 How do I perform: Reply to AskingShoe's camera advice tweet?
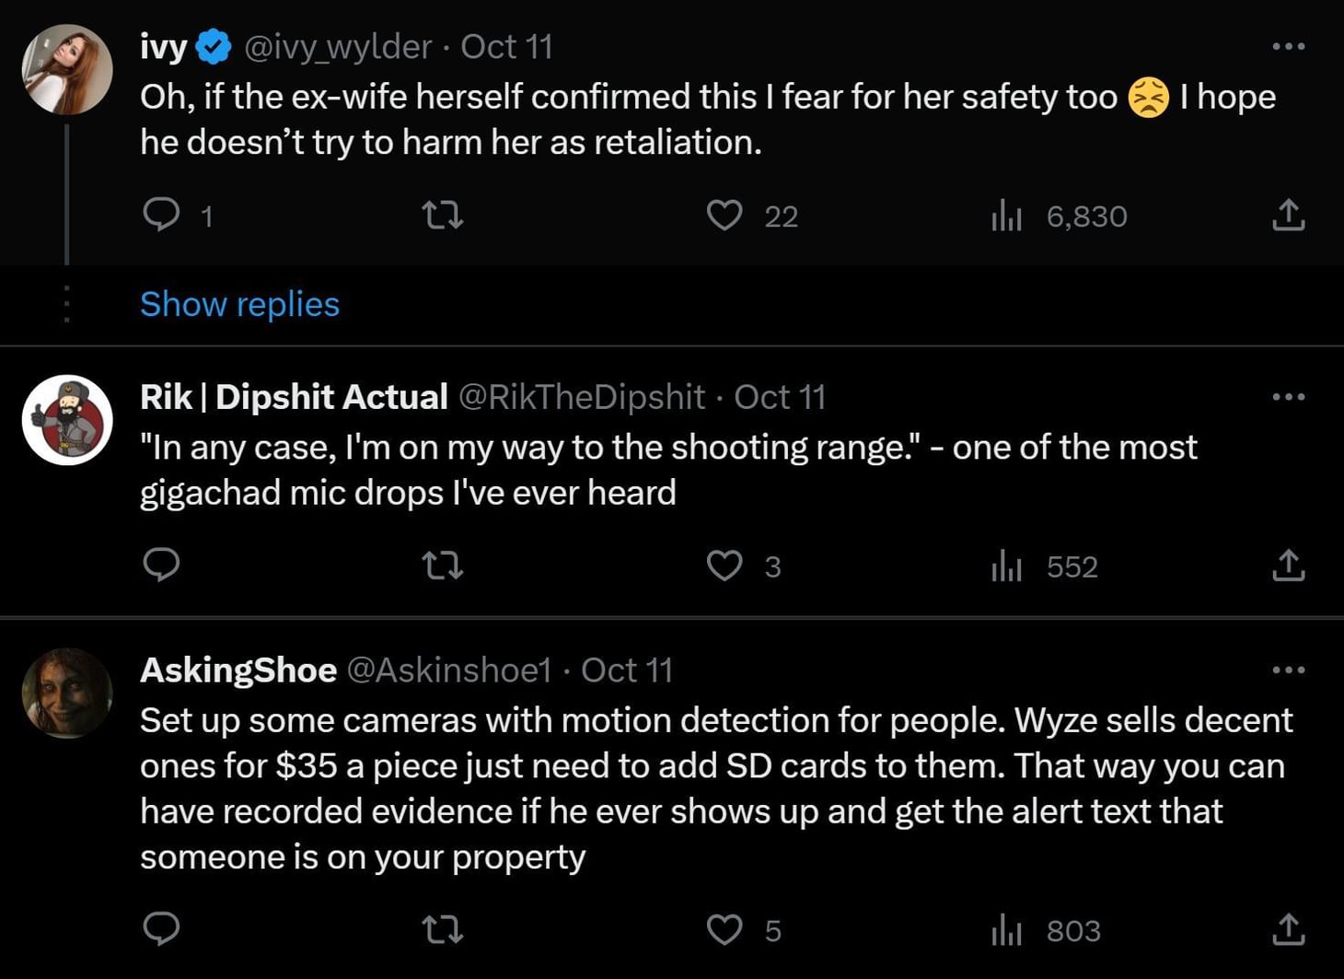[162, 930]
